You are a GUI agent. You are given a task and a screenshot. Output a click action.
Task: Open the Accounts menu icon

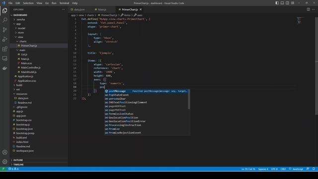(x=4, y=152)
